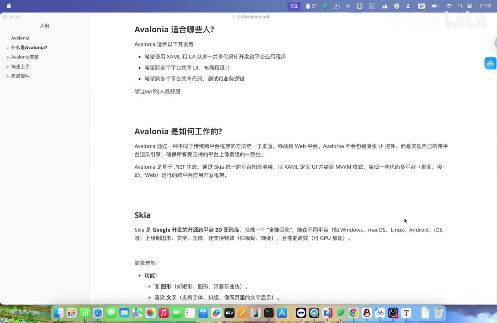Open TeamViewer menu bar icon
Screen dimensions: 497x323
(359, 6)
